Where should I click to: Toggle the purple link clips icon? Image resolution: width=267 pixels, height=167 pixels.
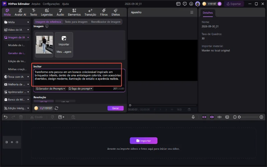pos(204,117)
